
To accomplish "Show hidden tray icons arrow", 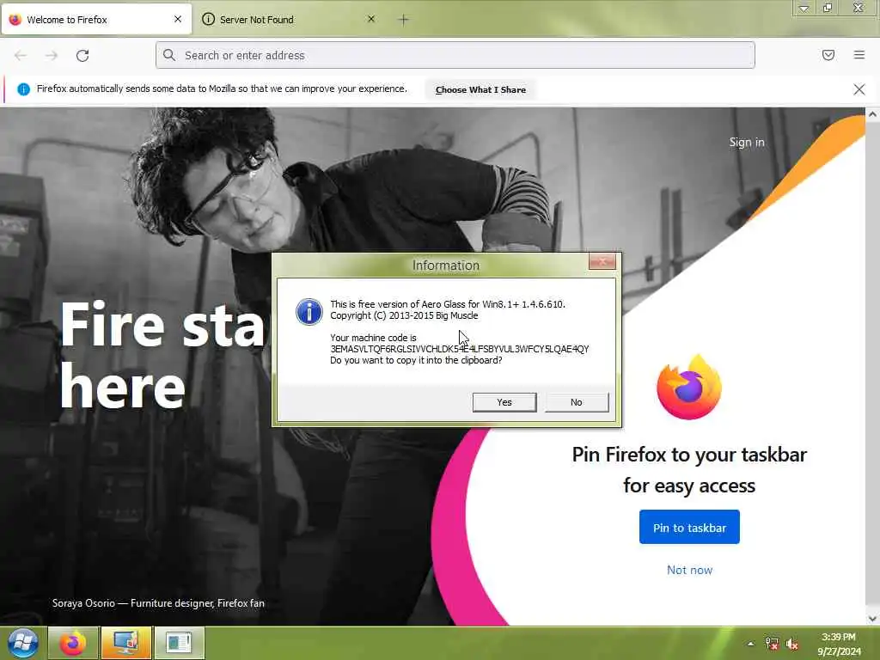I will (751, 645).
